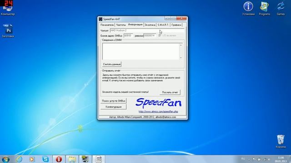Viewport: 291px width, 163px height.
Task: Click the Считать данные button
Action: point(112,64)
